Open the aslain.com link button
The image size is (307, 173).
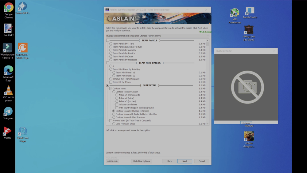(x=112, y=161)
